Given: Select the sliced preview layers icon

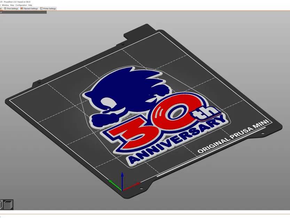Looking at the screenshot, I should click(x=8, y=204).
